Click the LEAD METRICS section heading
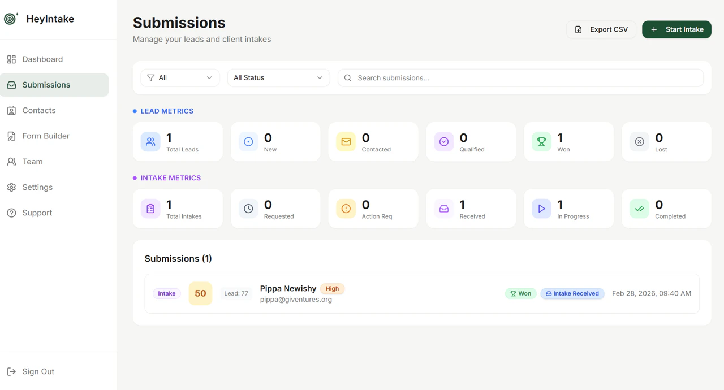Screen dimensions: 724x390 tap(167, 111)
